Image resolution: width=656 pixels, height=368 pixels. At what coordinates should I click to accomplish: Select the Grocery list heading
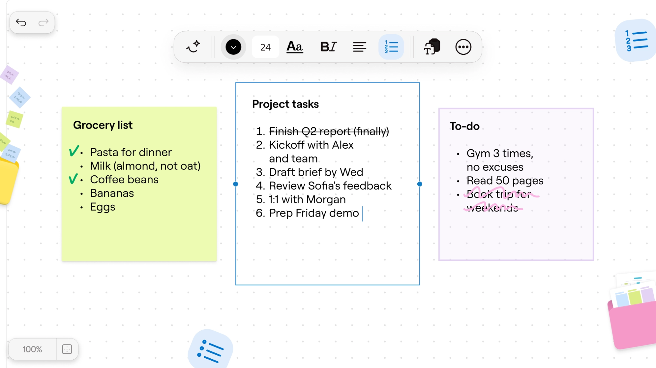pyautogui.click(x=102, y=125)
